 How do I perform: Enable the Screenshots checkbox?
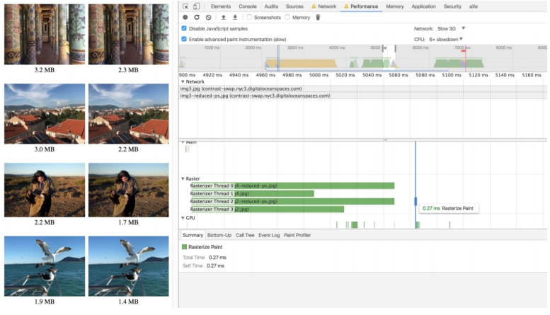(x=249, y=17)
